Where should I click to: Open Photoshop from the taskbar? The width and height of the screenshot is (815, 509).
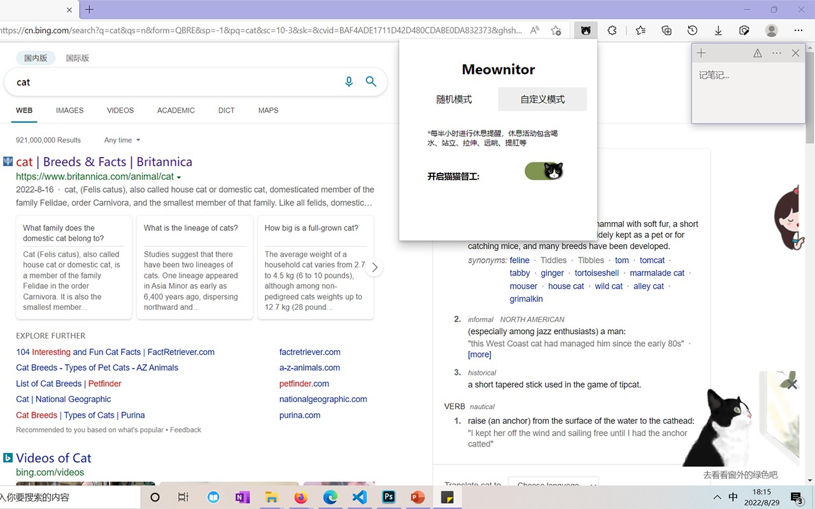point(388,498)
